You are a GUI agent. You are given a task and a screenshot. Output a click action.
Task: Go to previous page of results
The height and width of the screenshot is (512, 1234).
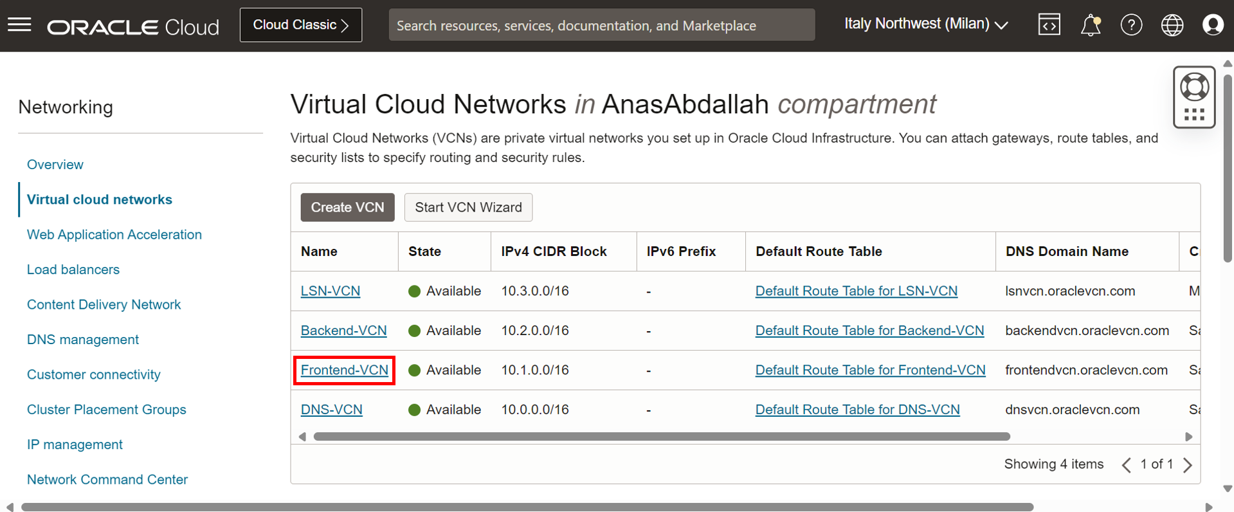coord(1127,464)
